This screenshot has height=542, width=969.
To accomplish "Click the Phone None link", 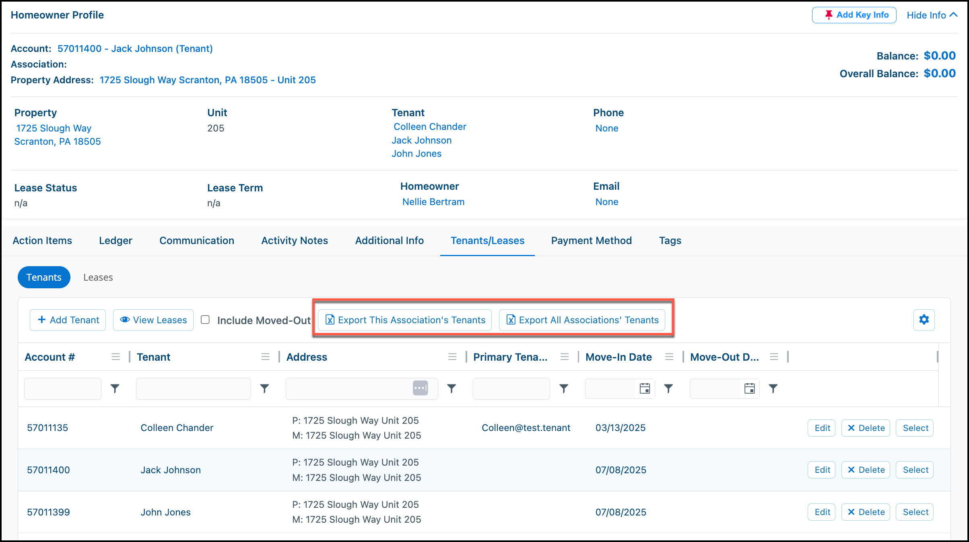I will (x=607, y=128).
